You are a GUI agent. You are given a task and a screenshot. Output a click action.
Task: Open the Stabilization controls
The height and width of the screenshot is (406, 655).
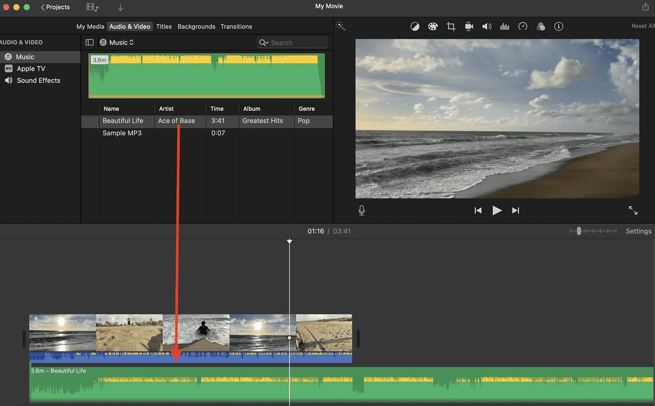click(x=469, y=26)
